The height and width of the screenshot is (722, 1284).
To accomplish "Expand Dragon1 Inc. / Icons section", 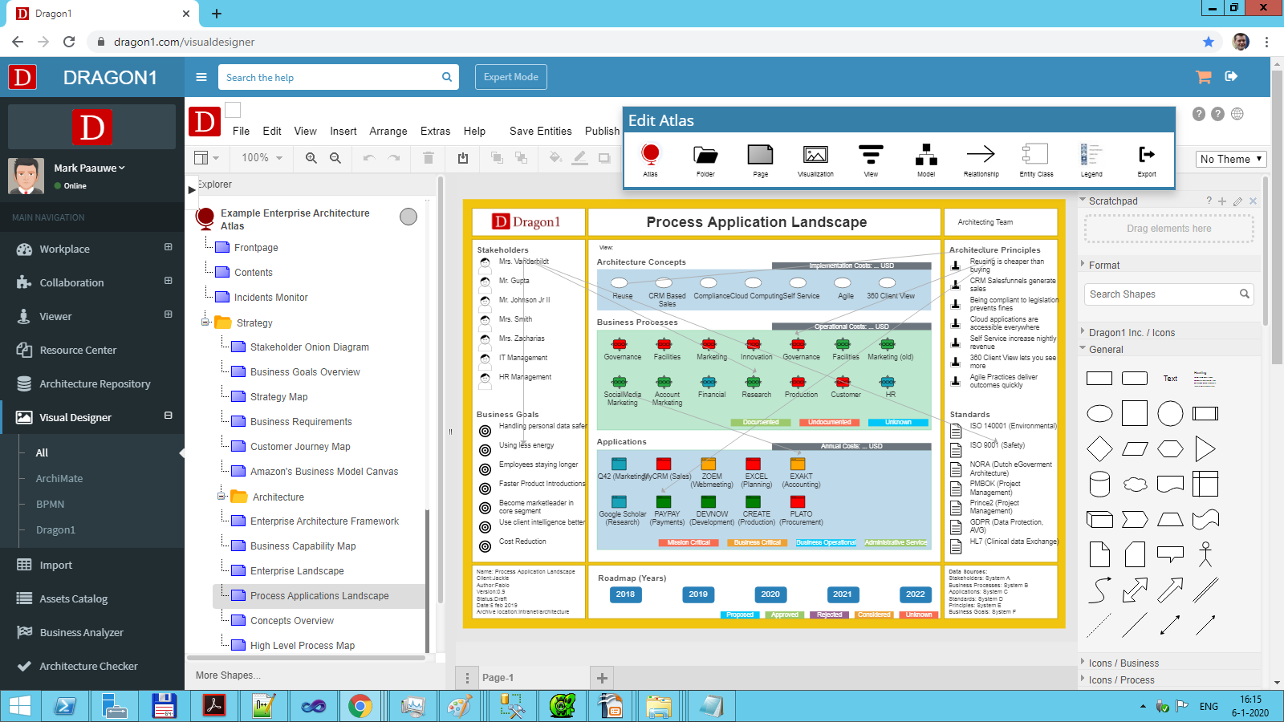I will pos(1083,331).
